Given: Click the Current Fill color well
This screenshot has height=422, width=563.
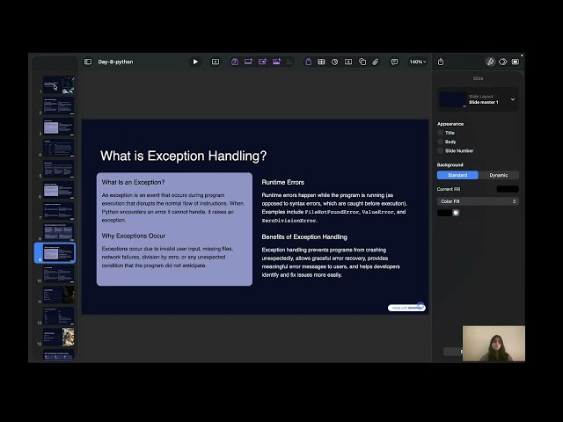Looking at the screenshot, I should click(508, 189).
